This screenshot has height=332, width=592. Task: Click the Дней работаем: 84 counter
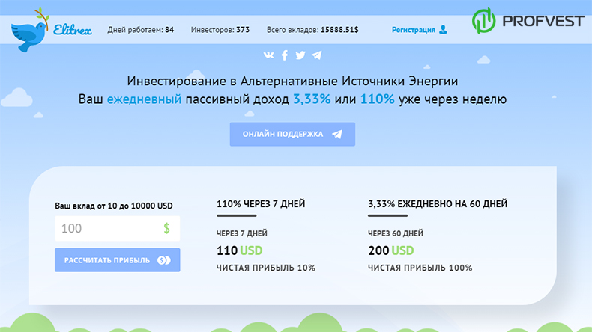pyautogui.click(x=140, y=30)
